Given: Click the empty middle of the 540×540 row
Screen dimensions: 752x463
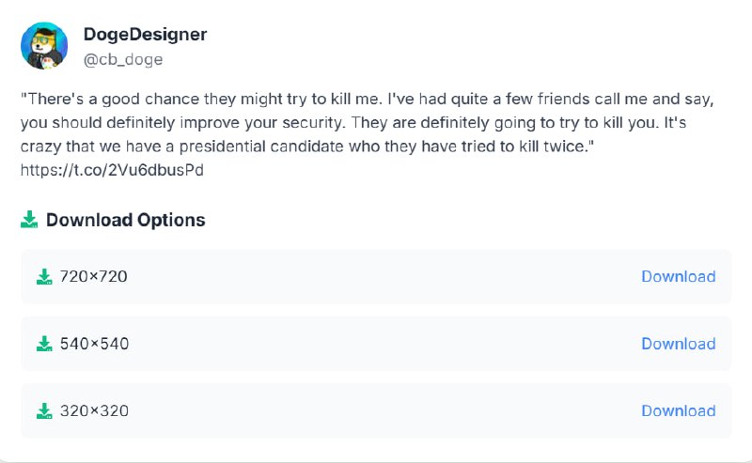Looking at the screenshot, I should [376, 344].
